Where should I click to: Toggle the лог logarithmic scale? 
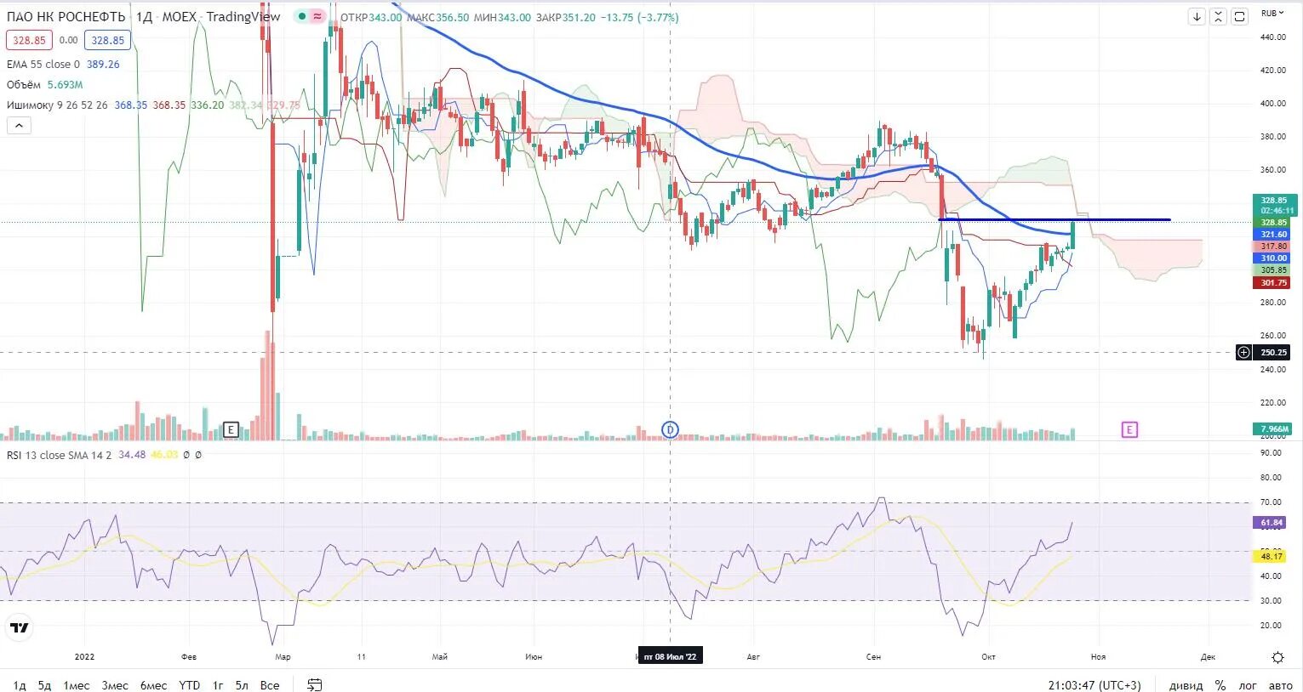pyautogui.click(x=1248, y=685)
